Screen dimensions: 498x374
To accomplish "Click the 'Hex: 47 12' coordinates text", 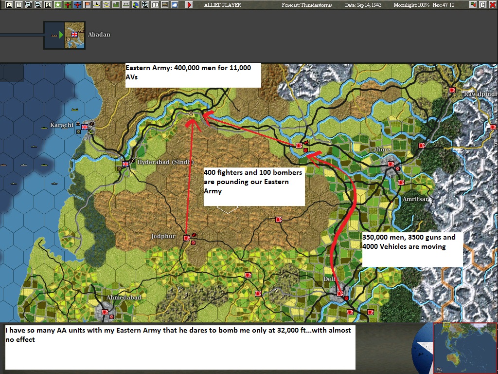I will pyautogui.click(x=444, y=5).
